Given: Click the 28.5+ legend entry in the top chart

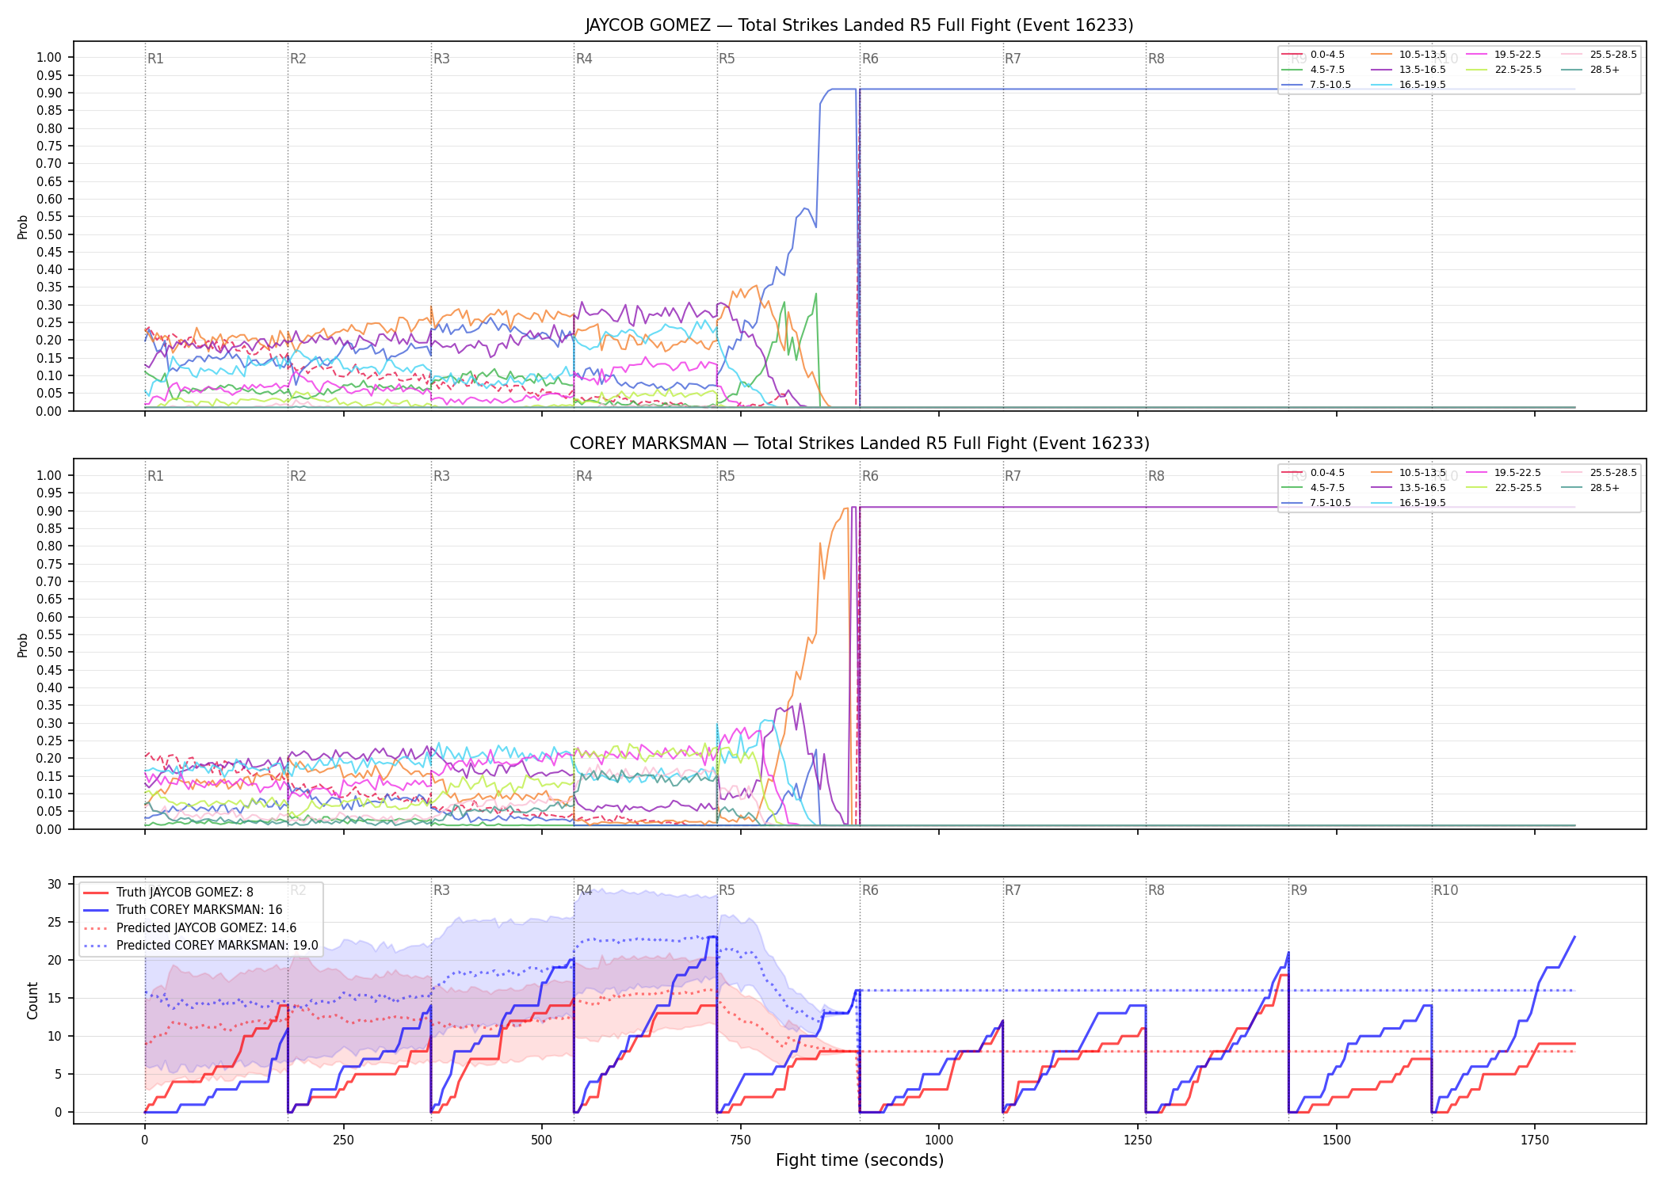Looking at the screenshot, I should (1590, 70).
